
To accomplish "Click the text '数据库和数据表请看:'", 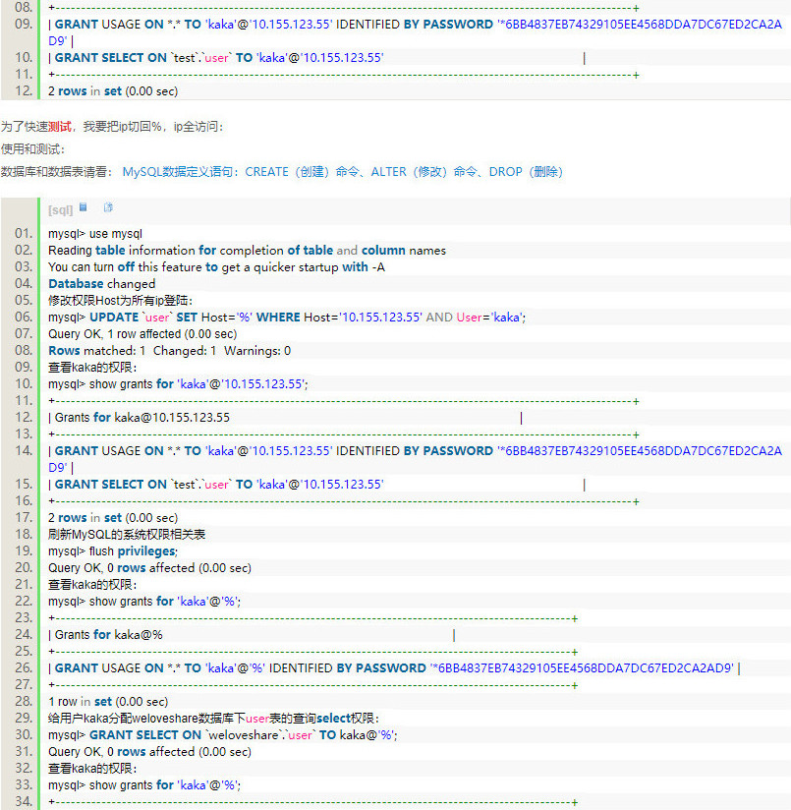I will pos(57,171).
